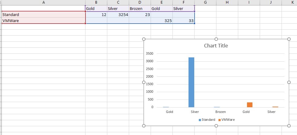
Task: Select the VMWare legend label
Action: pyautogui.click(x=228, y=120)
